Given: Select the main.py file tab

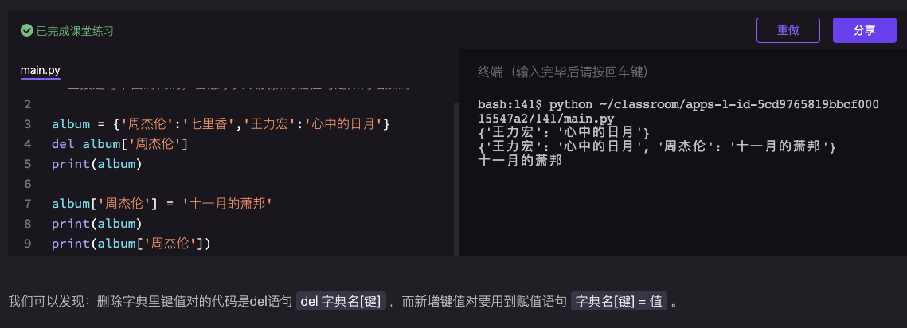Looking at the screenshot, I should coord(41,71).
